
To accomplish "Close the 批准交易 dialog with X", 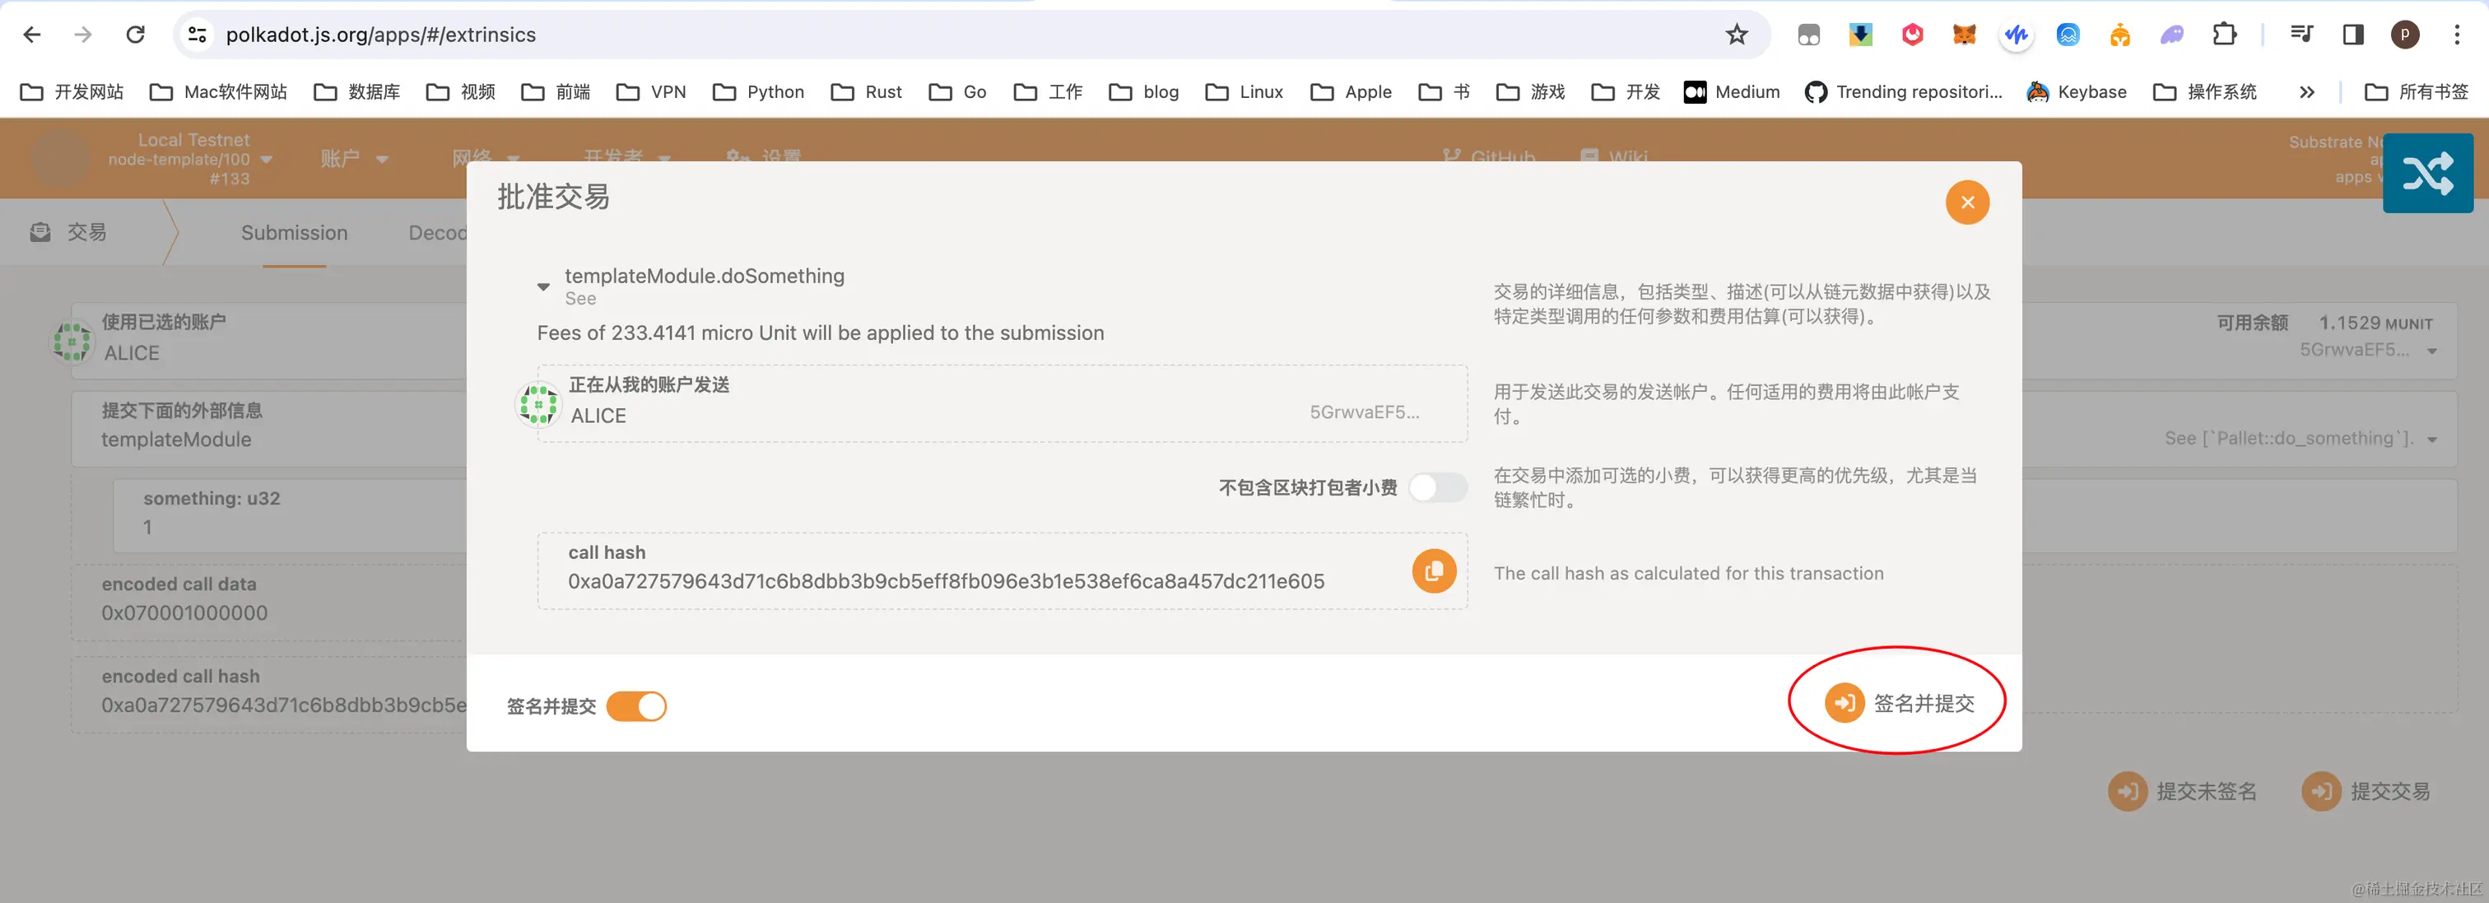I will click(1966, 202).
